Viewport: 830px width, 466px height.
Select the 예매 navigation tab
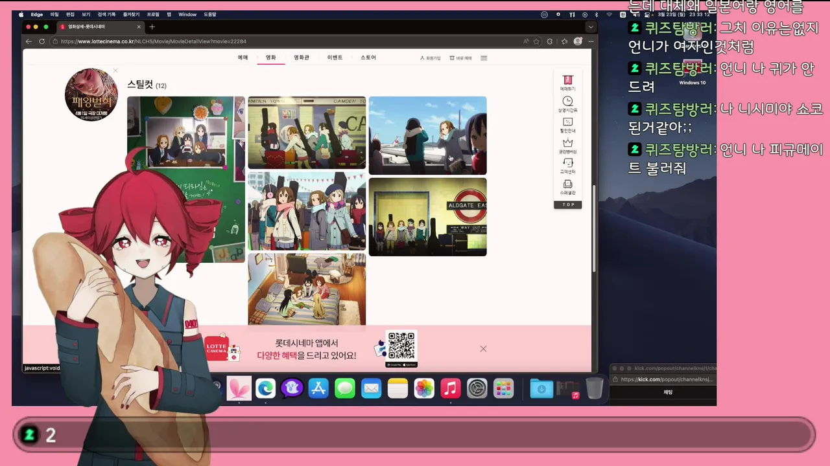(x=243, y=58)
